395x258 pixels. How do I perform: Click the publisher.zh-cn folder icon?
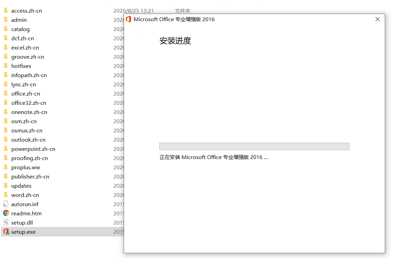pyautogui.click(x=6, y=176)
